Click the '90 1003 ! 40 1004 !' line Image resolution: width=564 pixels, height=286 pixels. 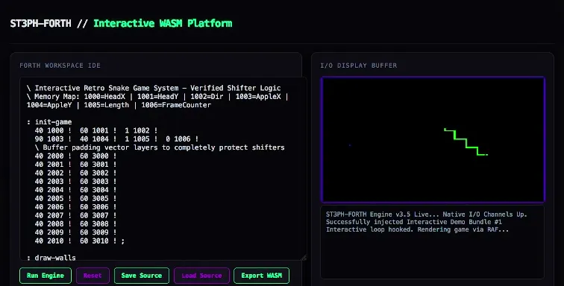[x=116, y=139]
